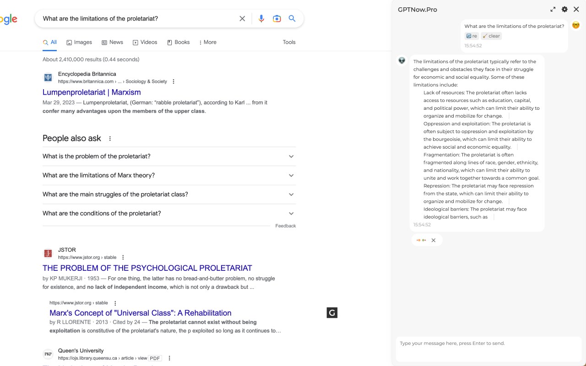
Task: Open Google Lens image search
Action: click(277, 19)
